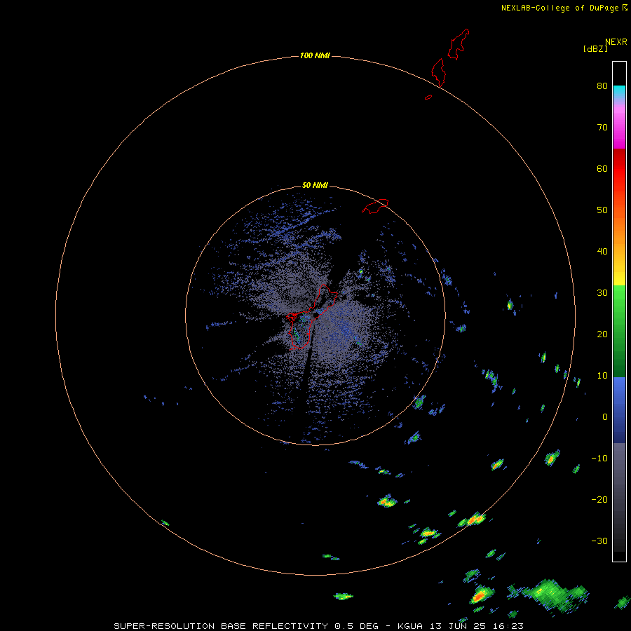Click the NEXR label above the color scale
The width and height of the screenshot is (631, 631).
coord(616,42)
